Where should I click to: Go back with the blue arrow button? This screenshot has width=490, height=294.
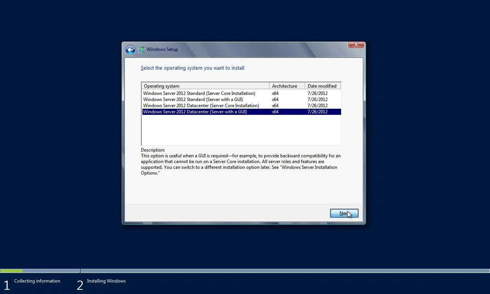[x=130, y=50]
